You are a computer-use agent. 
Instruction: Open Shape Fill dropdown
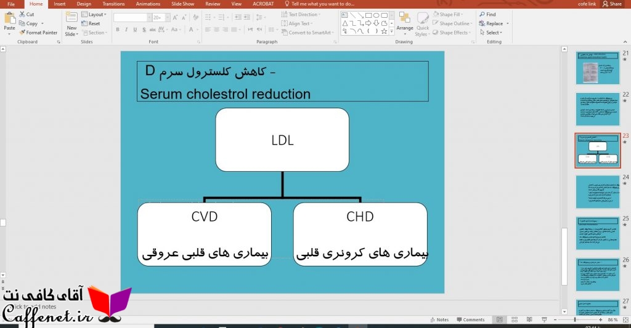(448, 15)
